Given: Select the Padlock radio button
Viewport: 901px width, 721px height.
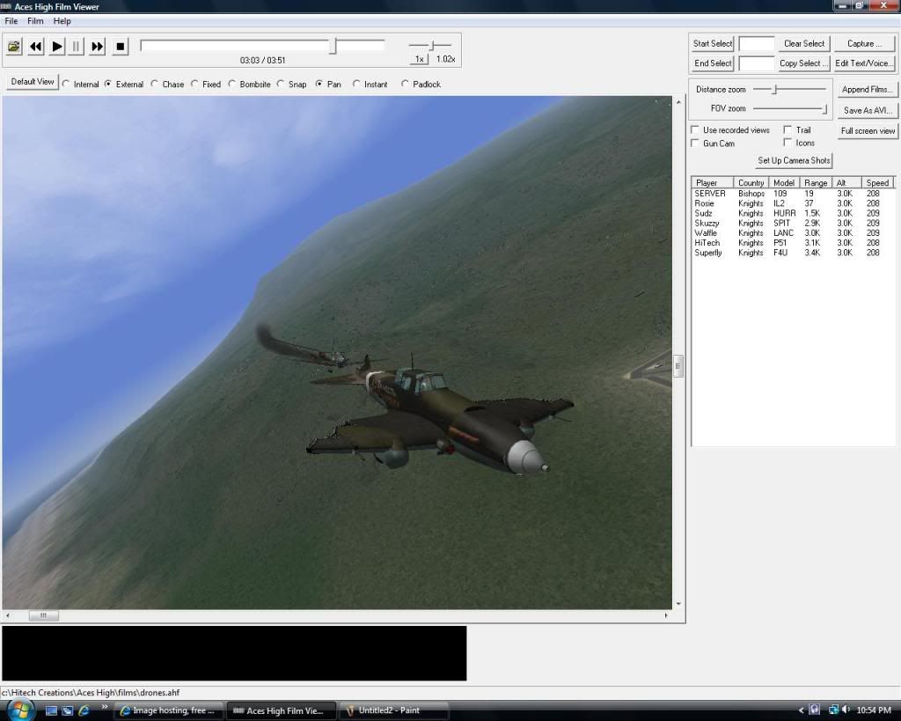Looking at the screenshot, I should (x=405, y=84).
